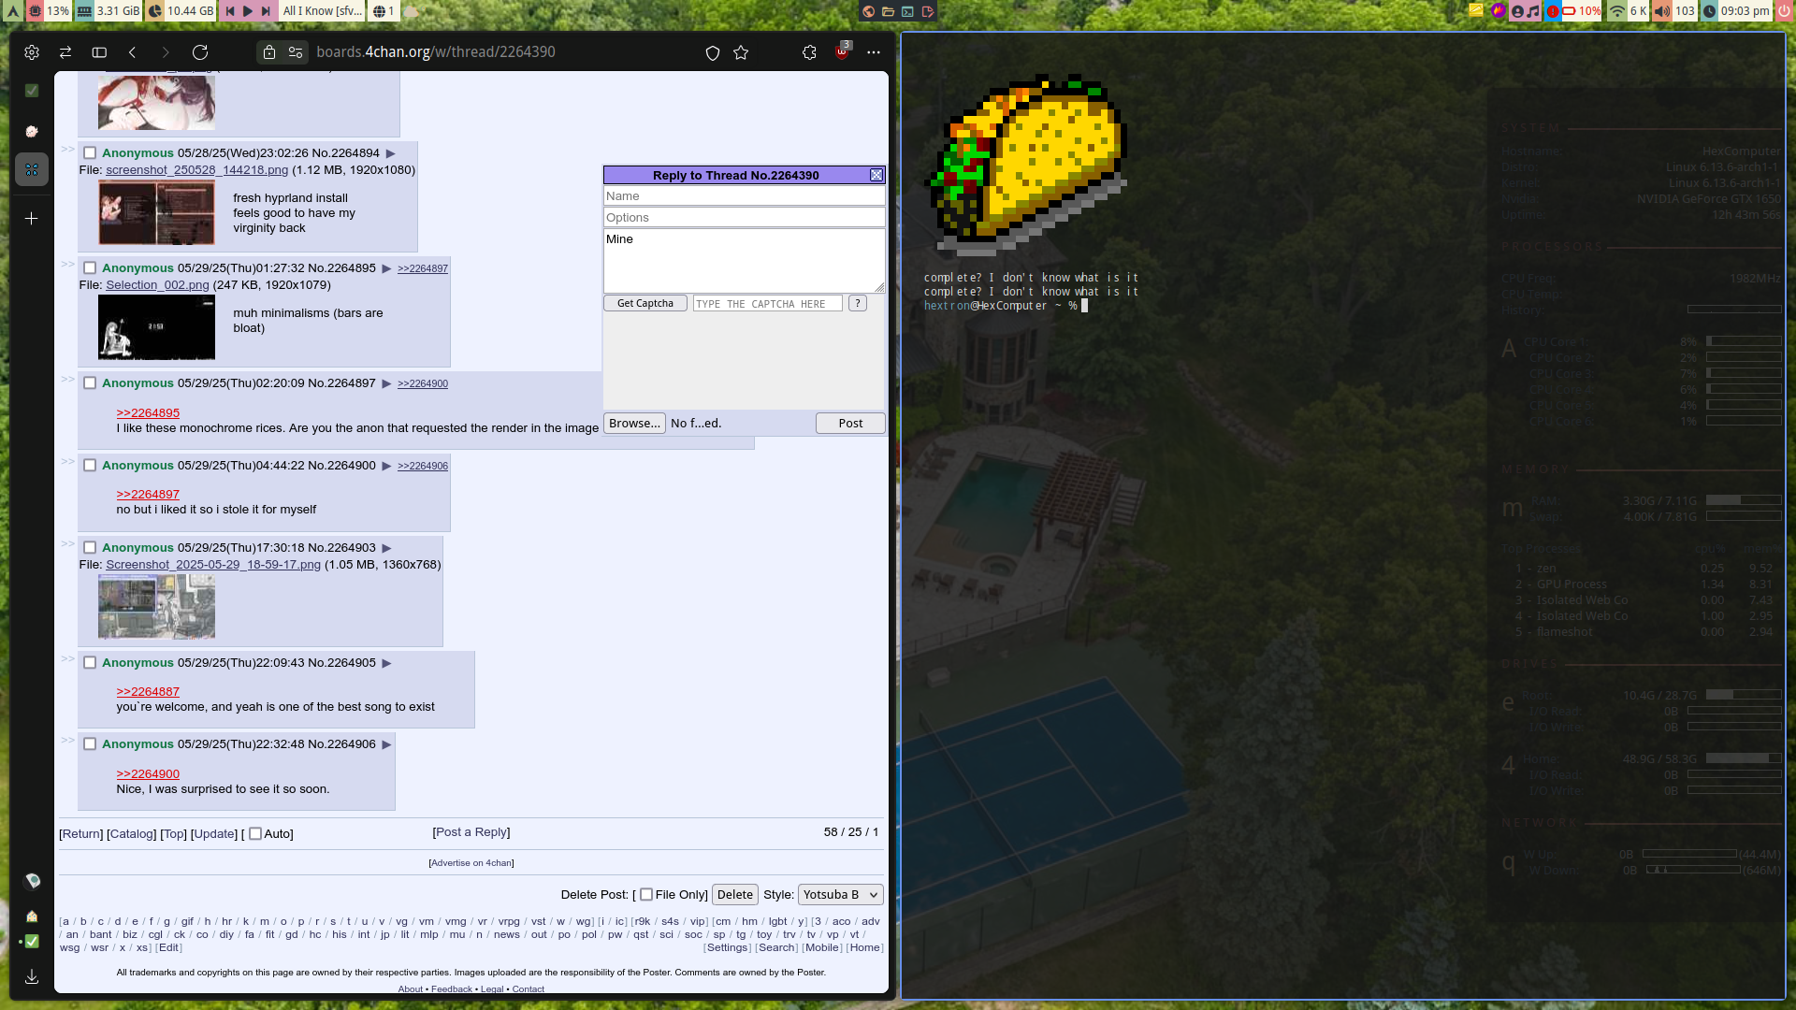Click the swap arrows icon in browser toolbar
1796x1010 pixels.
pos(65,52)
